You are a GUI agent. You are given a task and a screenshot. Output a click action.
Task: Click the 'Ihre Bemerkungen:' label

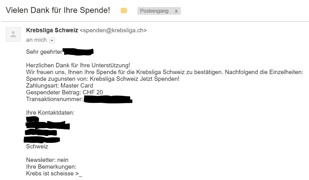tap(51, 167)
